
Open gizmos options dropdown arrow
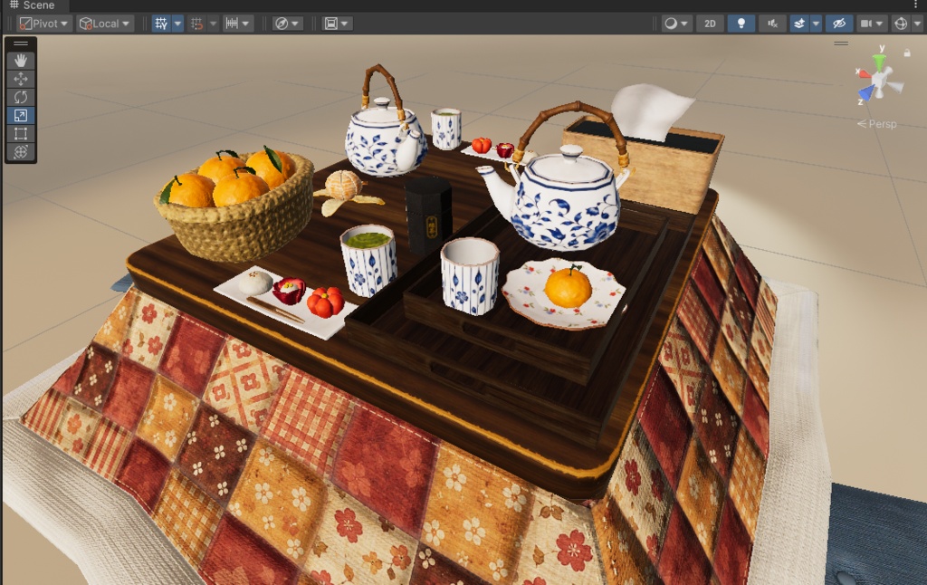917,24
